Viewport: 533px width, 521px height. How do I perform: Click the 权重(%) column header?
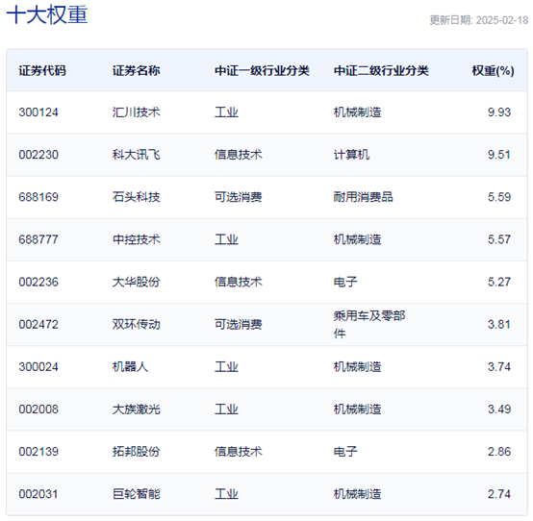493,70
